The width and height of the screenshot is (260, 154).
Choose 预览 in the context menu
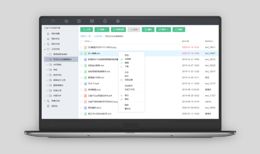(126, 55)
